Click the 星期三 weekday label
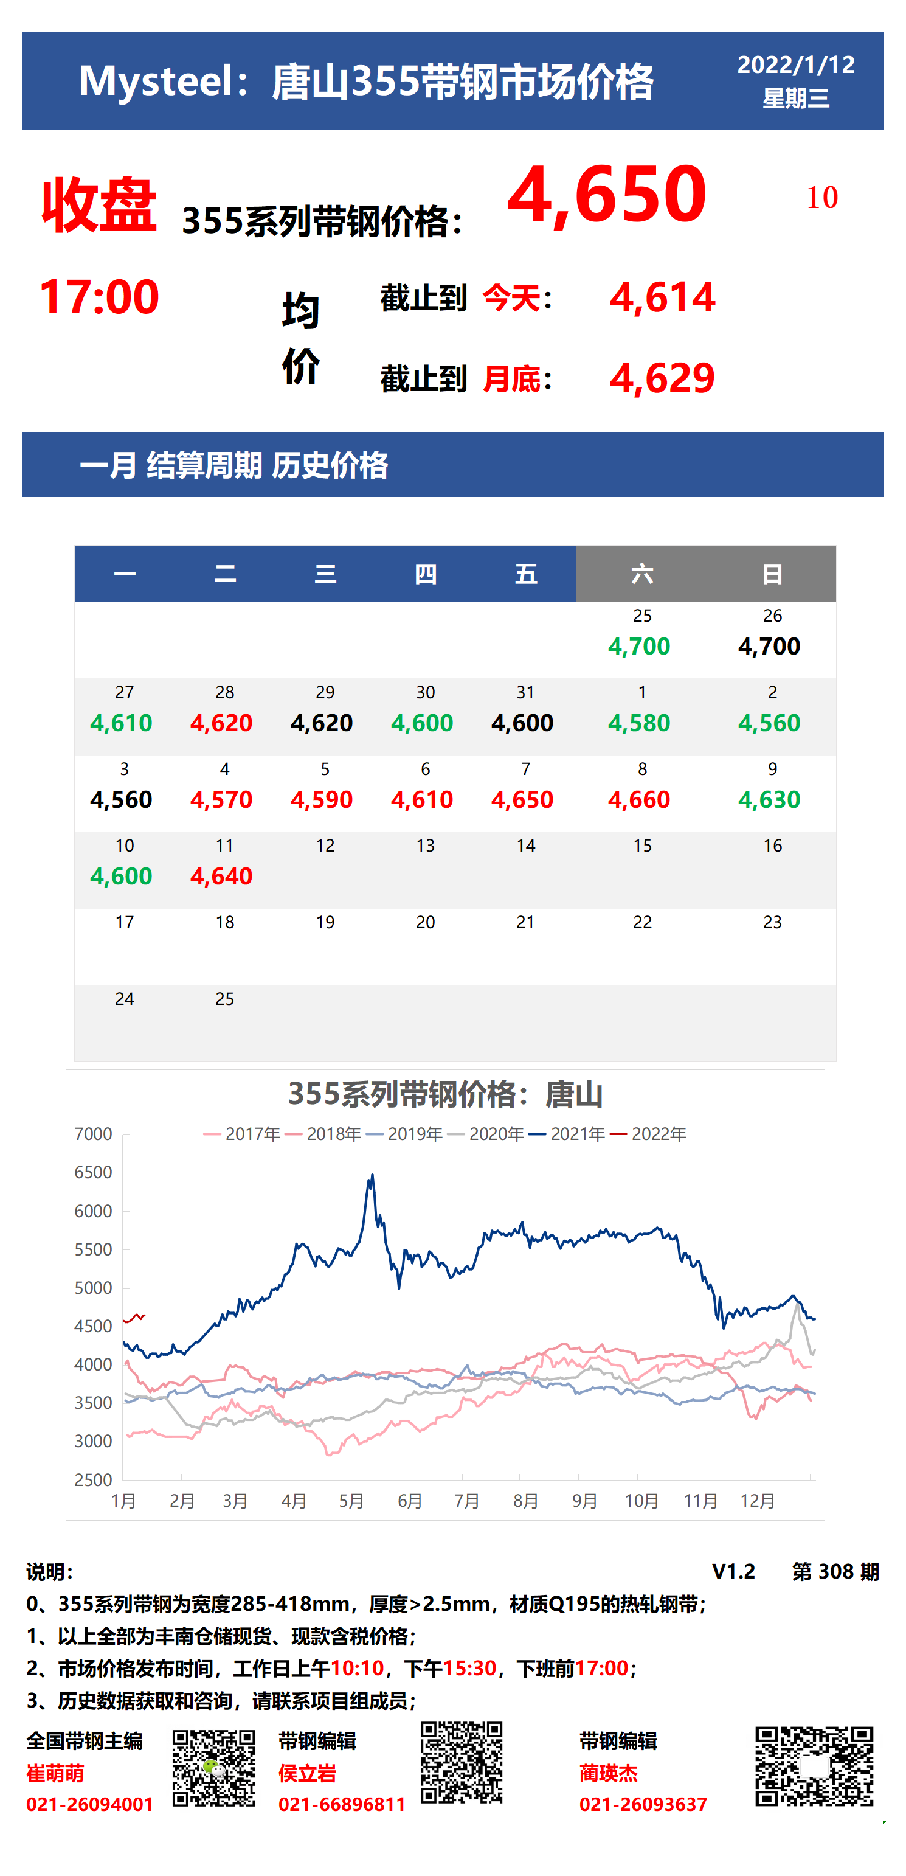The height and width of the screenshot is (1876, 906). point(795,97)
